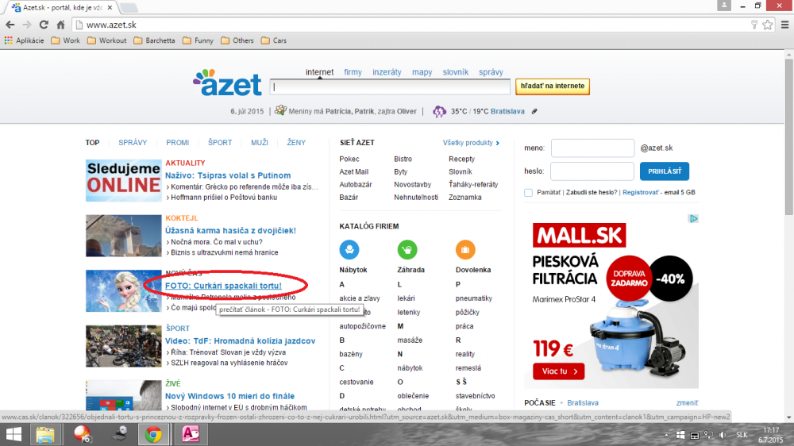Image resolution: width=794 pixels, height=446 pixels.
Task: Switch search to the inzeráty tab
Action: point(387,72)
